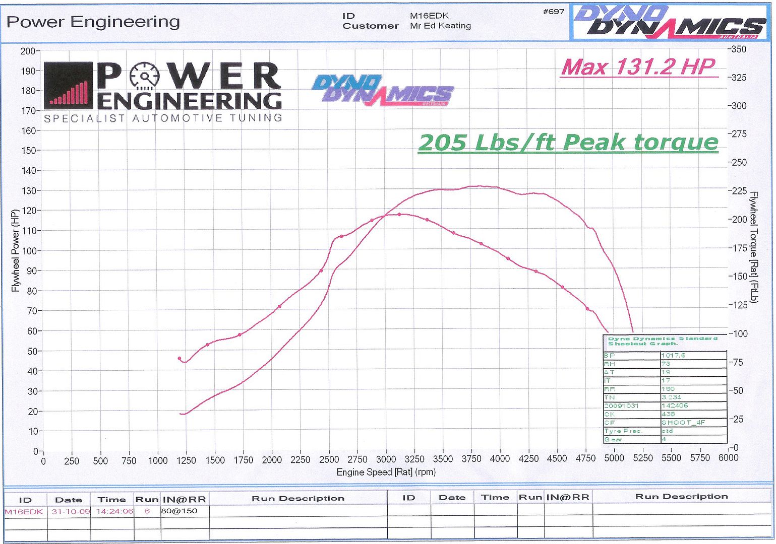Click the Gear value '4' in the shootout box
The width and height of the screenshot is (776, 544).
664,439
